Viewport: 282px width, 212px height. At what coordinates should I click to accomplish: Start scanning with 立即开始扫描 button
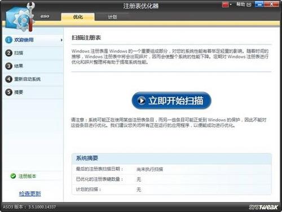(171, 101)
